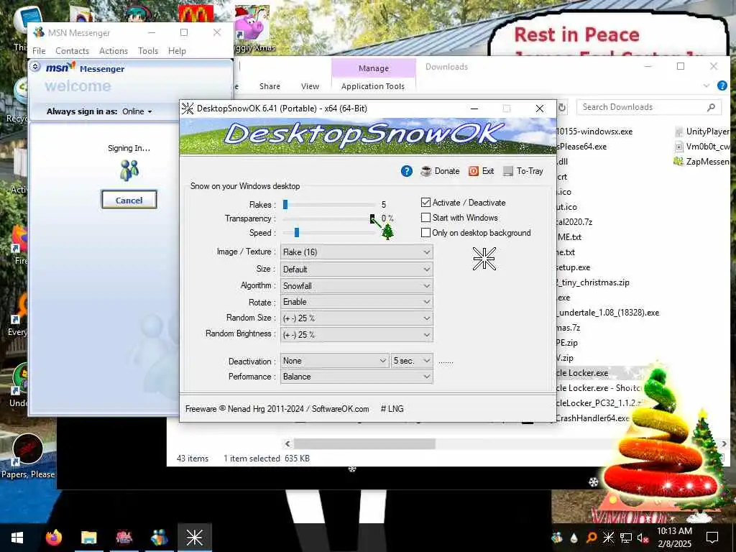Expand the Explorer ribbon chevron

coord(706,86)
